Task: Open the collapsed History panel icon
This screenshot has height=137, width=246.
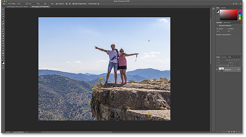Action: click(x=214, y=9)
